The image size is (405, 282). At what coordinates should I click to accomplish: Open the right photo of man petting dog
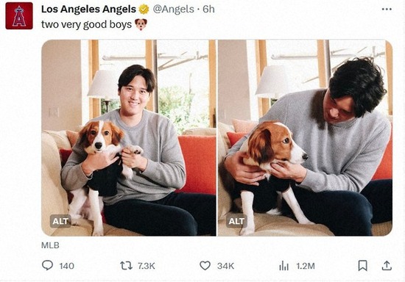306,138
